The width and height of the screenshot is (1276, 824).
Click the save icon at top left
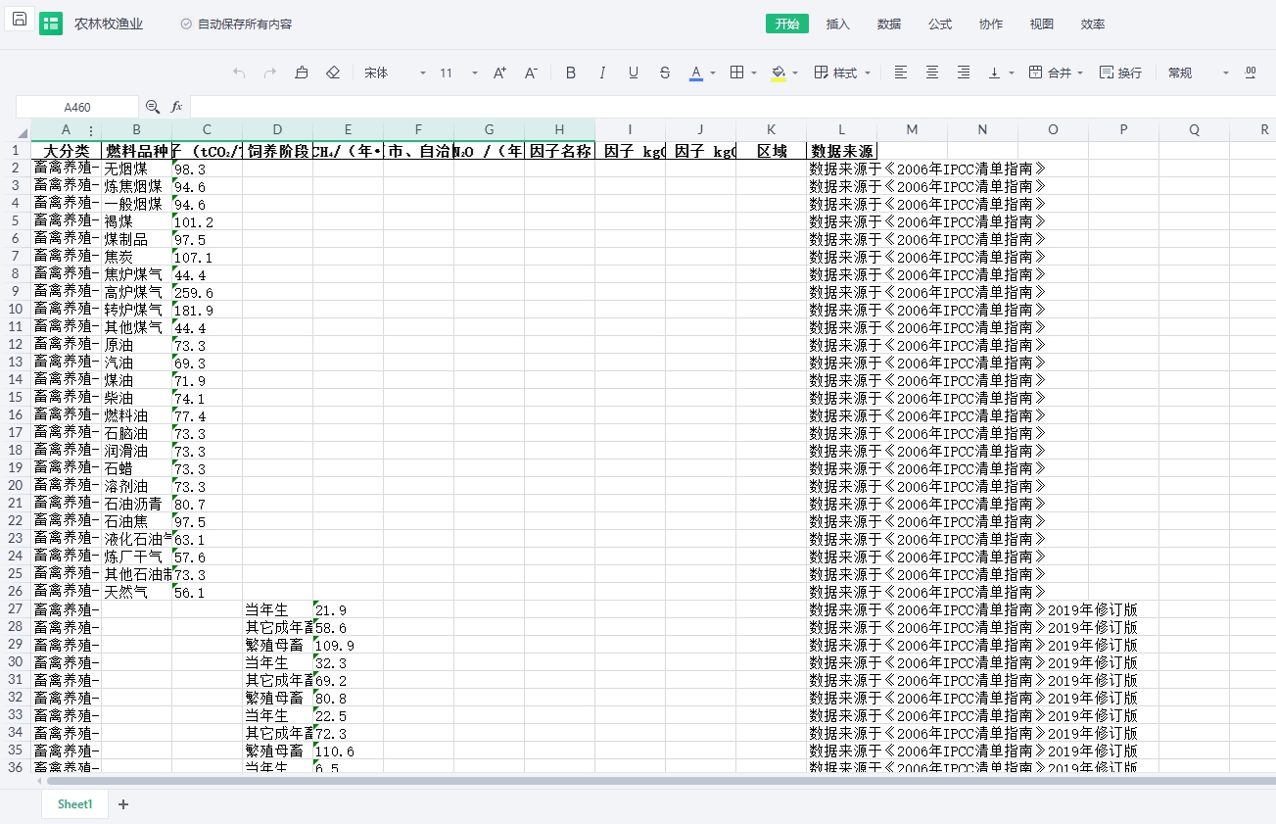coord(20,20)
